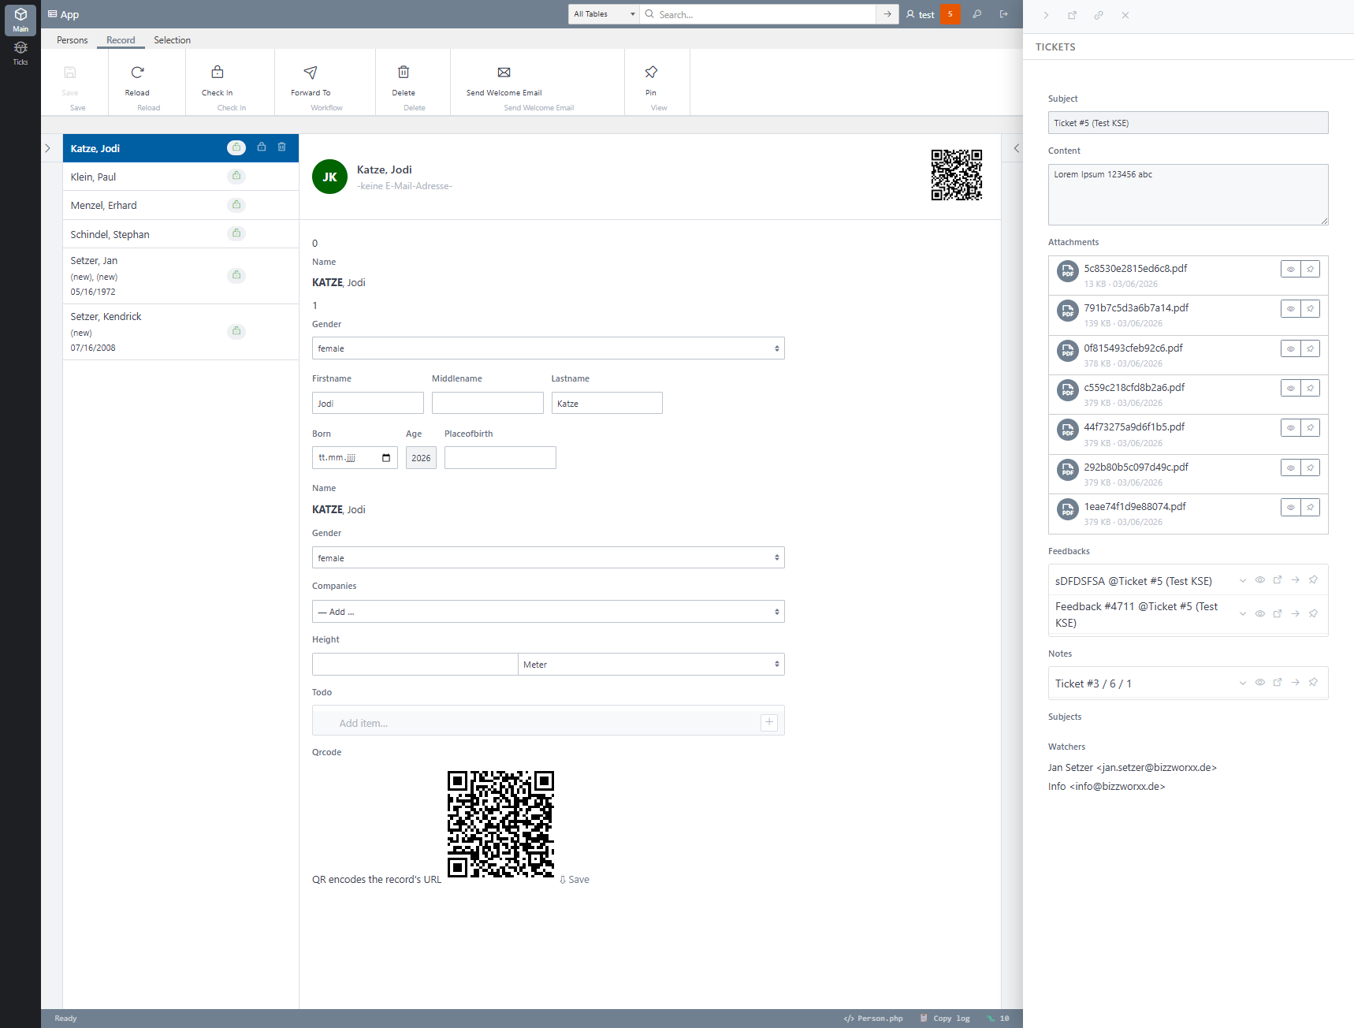This screenshot has width=1354, height=1028.
Task: Click Save link next to QR code
Action: (x=575, y=880)
